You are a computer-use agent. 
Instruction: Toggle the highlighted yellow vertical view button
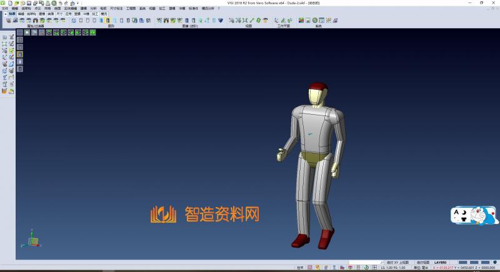[x=20, y=54]
